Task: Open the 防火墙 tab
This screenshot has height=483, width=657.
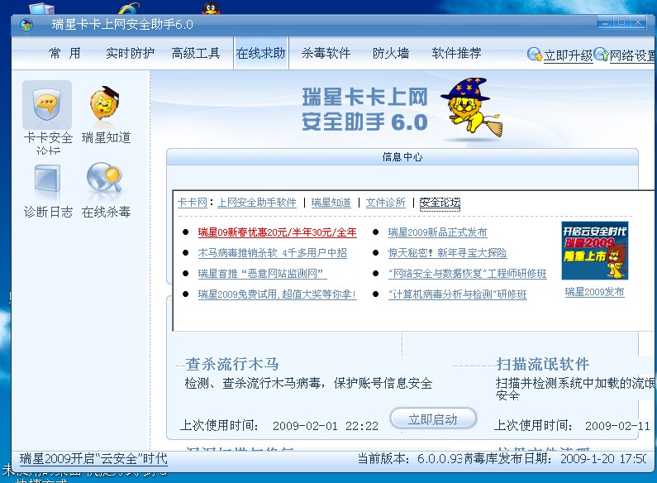Action: (x=391, y=53)
